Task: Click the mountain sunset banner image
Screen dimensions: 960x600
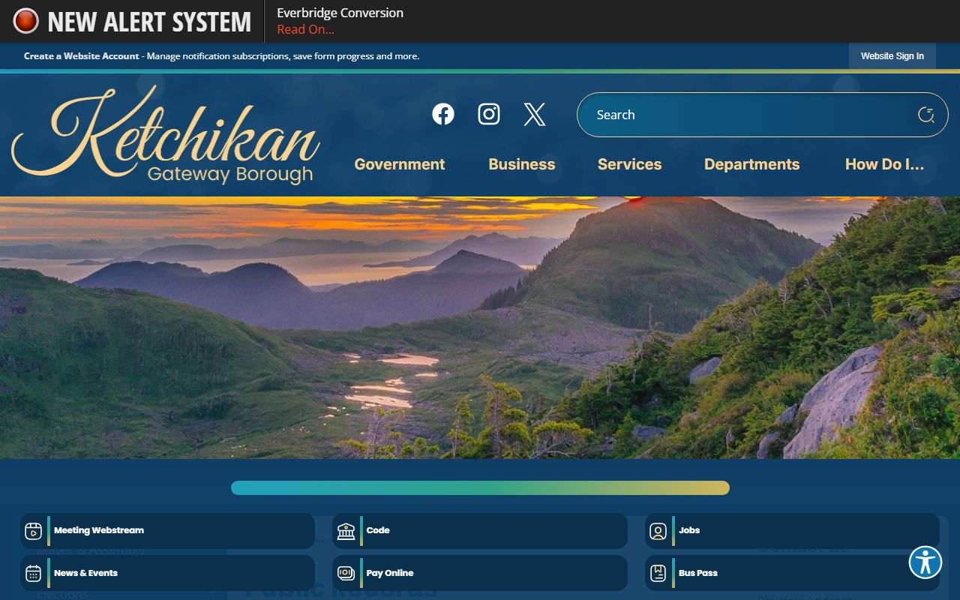Action: (480, 328)
